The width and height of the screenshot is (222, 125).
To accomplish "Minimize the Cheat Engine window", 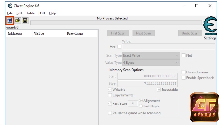I will coord(184,6).
